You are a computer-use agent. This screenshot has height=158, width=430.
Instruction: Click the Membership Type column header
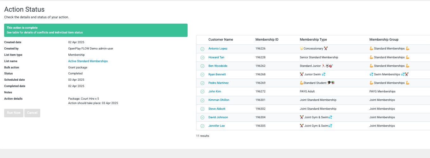coord(313,40)
